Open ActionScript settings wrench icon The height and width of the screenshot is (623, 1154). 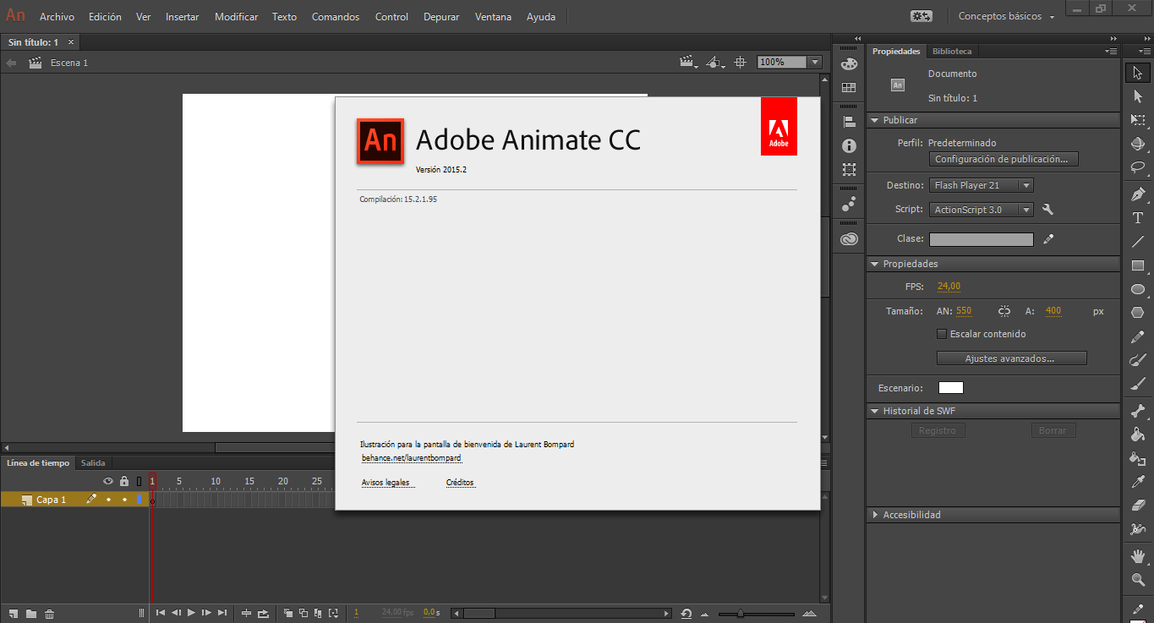(1047, 210)
